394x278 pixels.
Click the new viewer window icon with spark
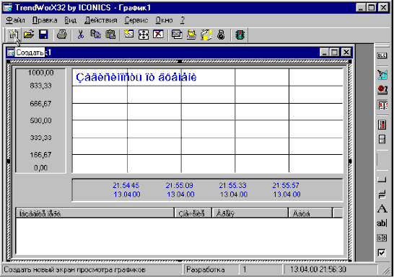[x=129, y=35]
